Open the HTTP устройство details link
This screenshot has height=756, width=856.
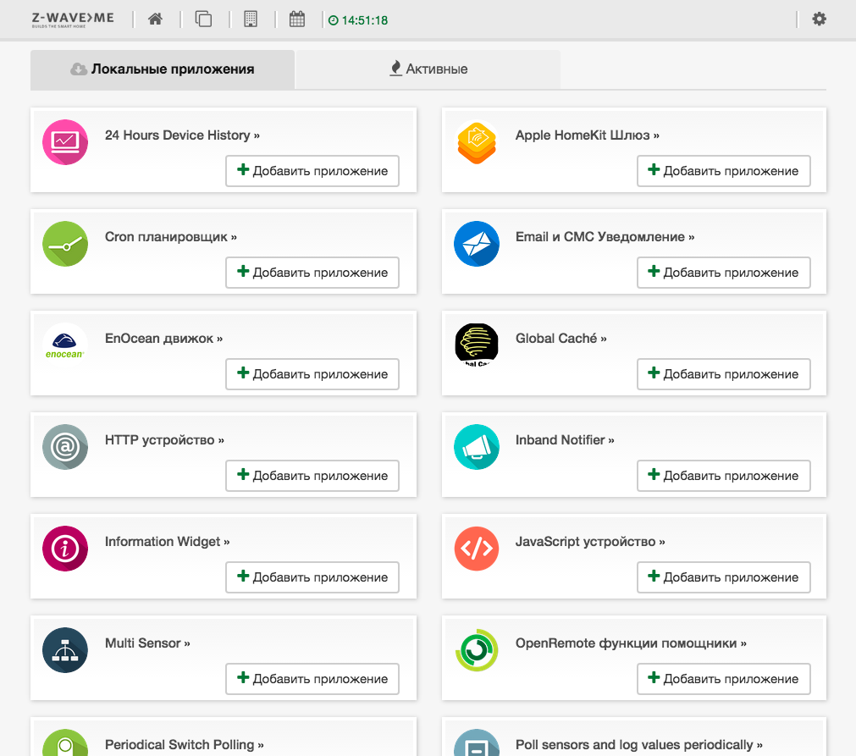164,440
